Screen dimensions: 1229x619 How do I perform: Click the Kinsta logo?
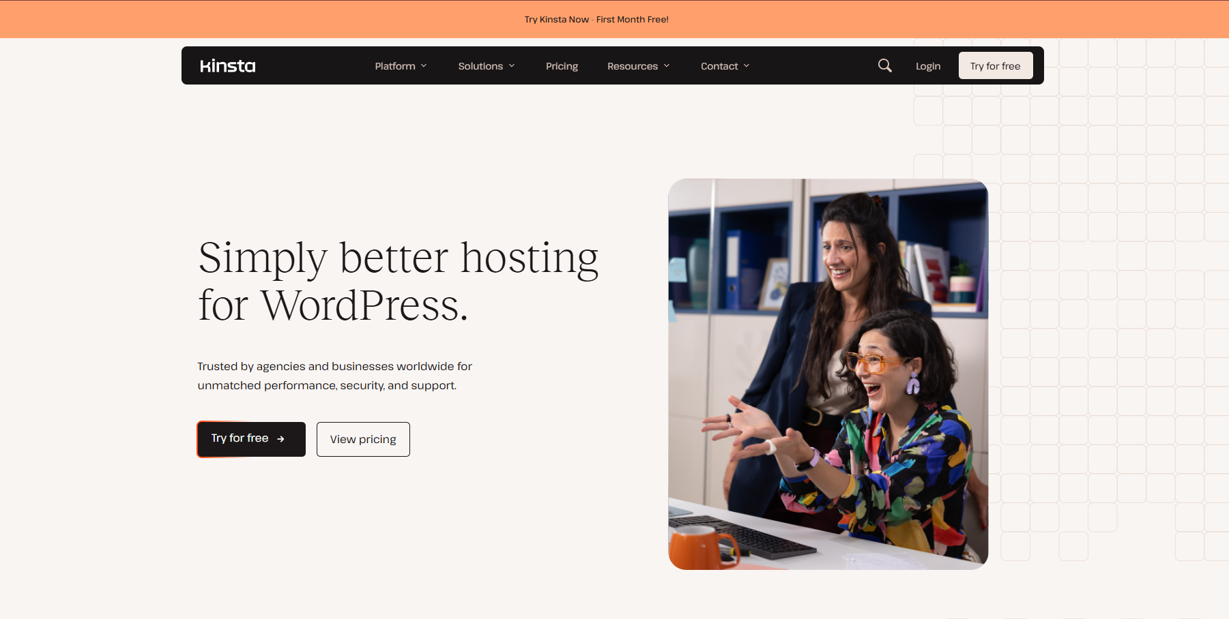click(x=227, y=66)
